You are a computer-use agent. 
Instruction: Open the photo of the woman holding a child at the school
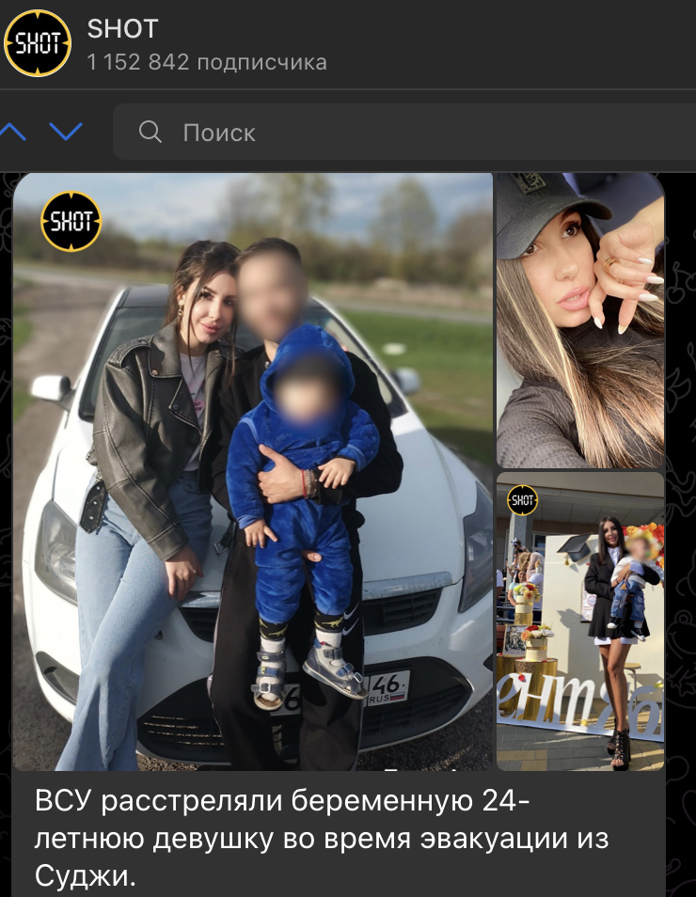[580, 622]
